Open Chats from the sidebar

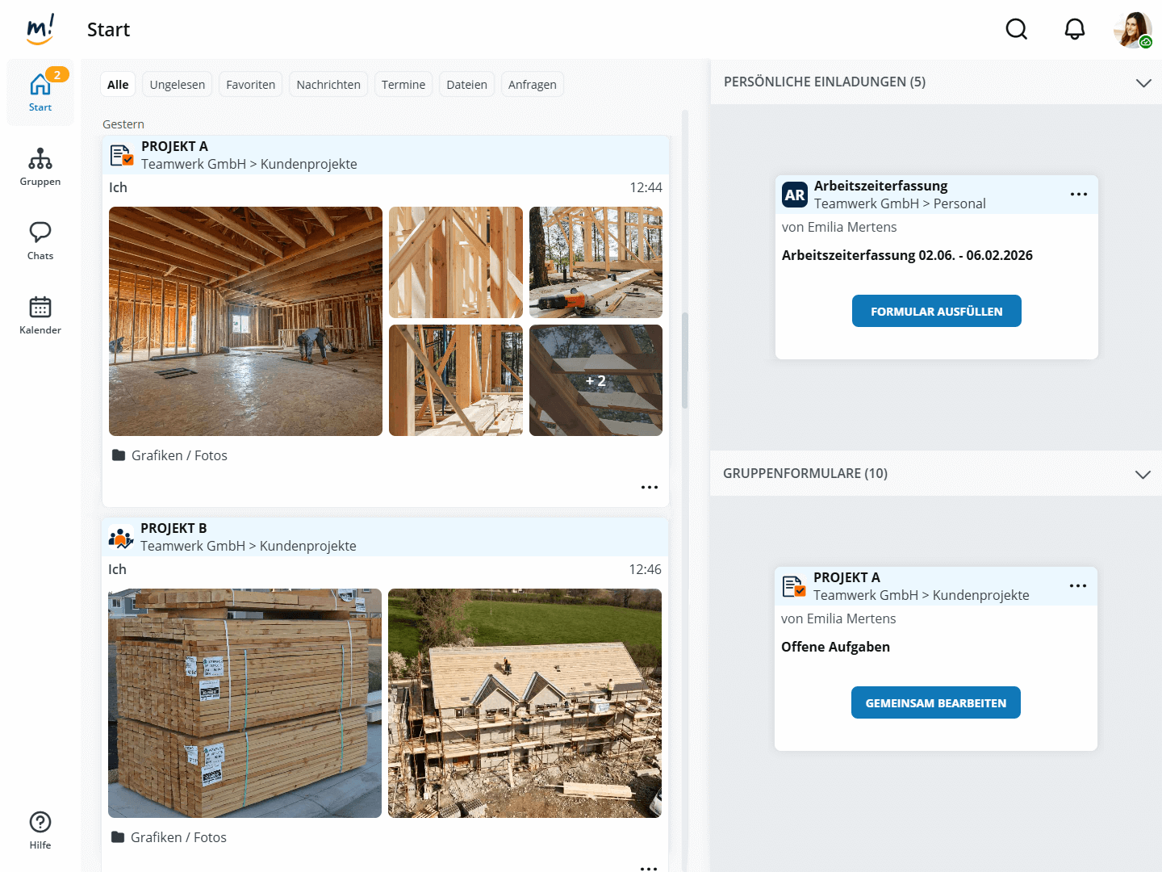(x=40, y=241)
